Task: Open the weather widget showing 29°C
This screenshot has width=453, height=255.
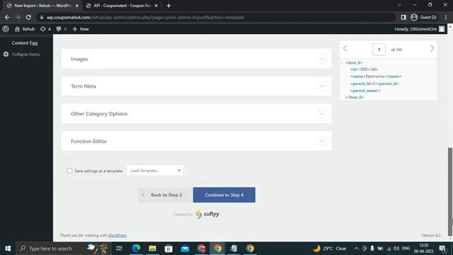Action: tap(330, 249)
